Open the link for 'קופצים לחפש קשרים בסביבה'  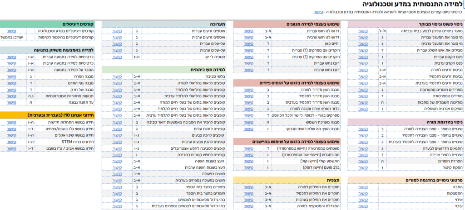(x=117, y=154)
